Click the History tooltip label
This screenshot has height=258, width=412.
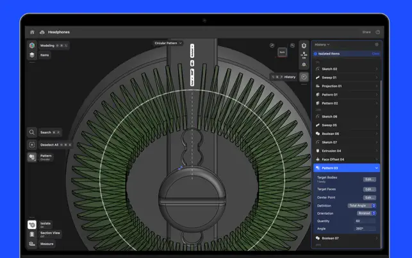290,77
